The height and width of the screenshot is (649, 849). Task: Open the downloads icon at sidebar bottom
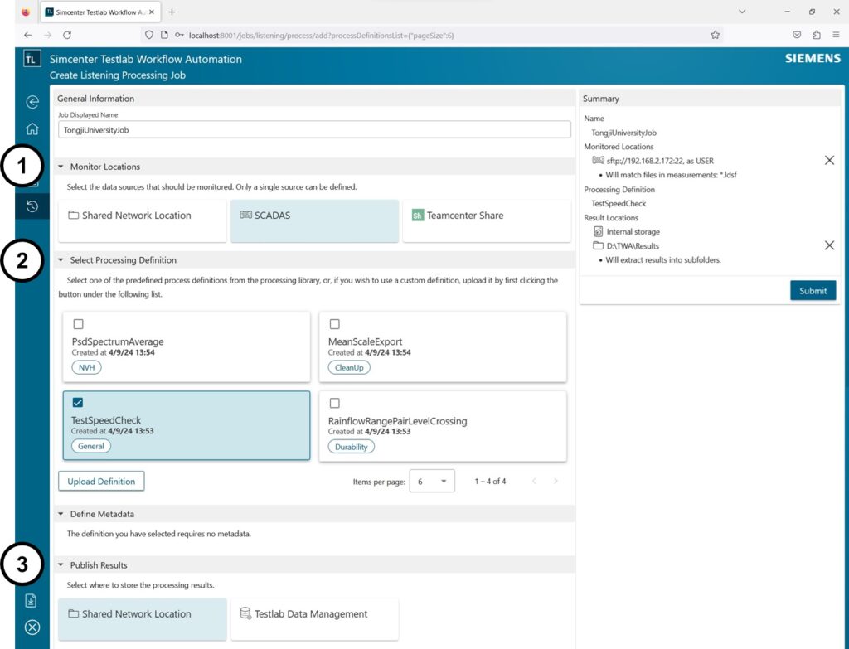pos(32,599)
